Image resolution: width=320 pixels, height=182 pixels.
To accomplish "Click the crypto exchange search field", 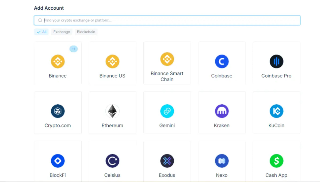I will pyautogui.click(x=167, y=20).
